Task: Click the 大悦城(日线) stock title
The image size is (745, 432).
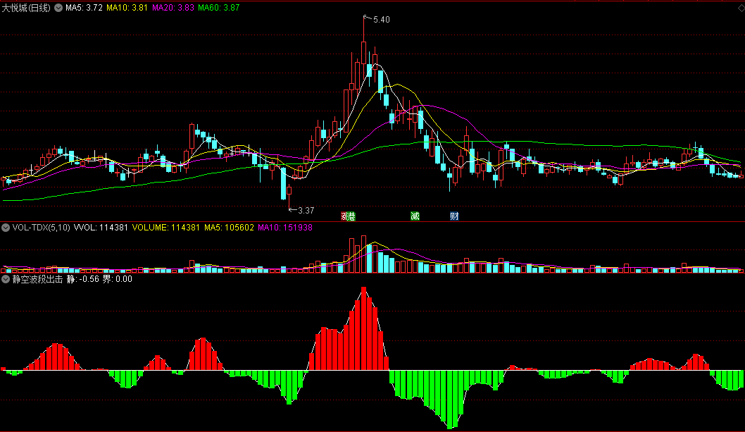Action: (x=26, y=8)
